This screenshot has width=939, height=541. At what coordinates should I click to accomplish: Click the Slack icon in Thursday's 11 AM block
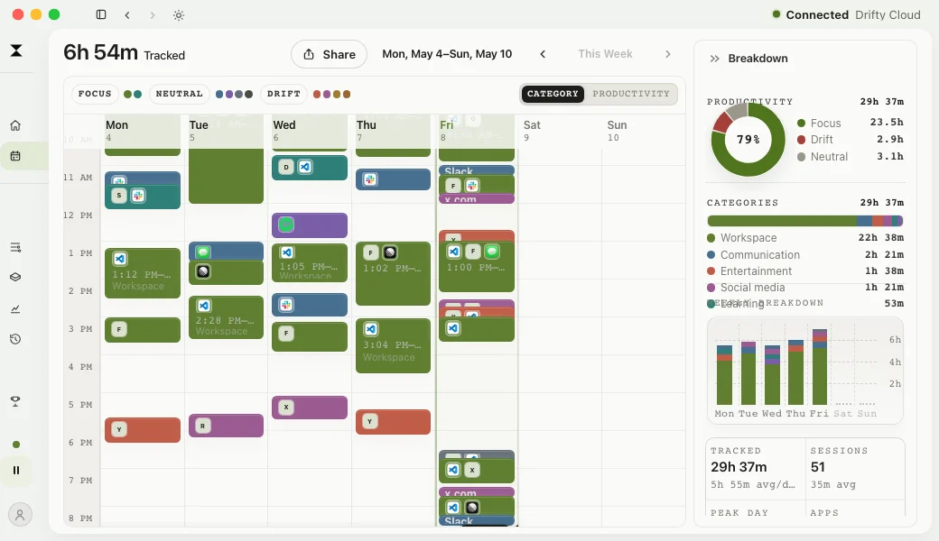[370, 179]
